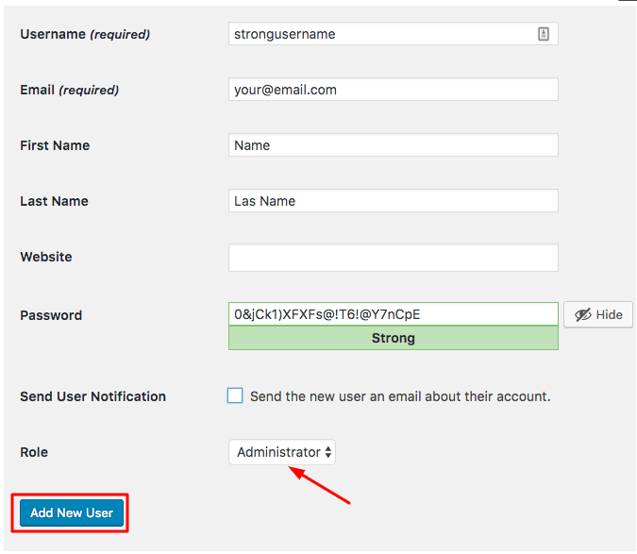Open the Role dropdown showing Administrator

pyautogui.click(x=282, y=452)
